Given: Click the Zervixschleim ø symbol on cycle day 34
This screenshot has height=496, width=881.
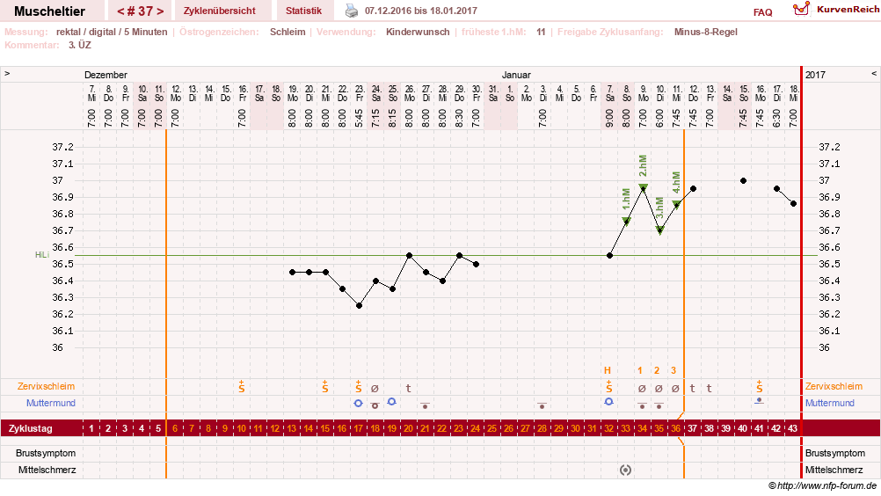Looking at the screenshot, I should coord(642,389).
